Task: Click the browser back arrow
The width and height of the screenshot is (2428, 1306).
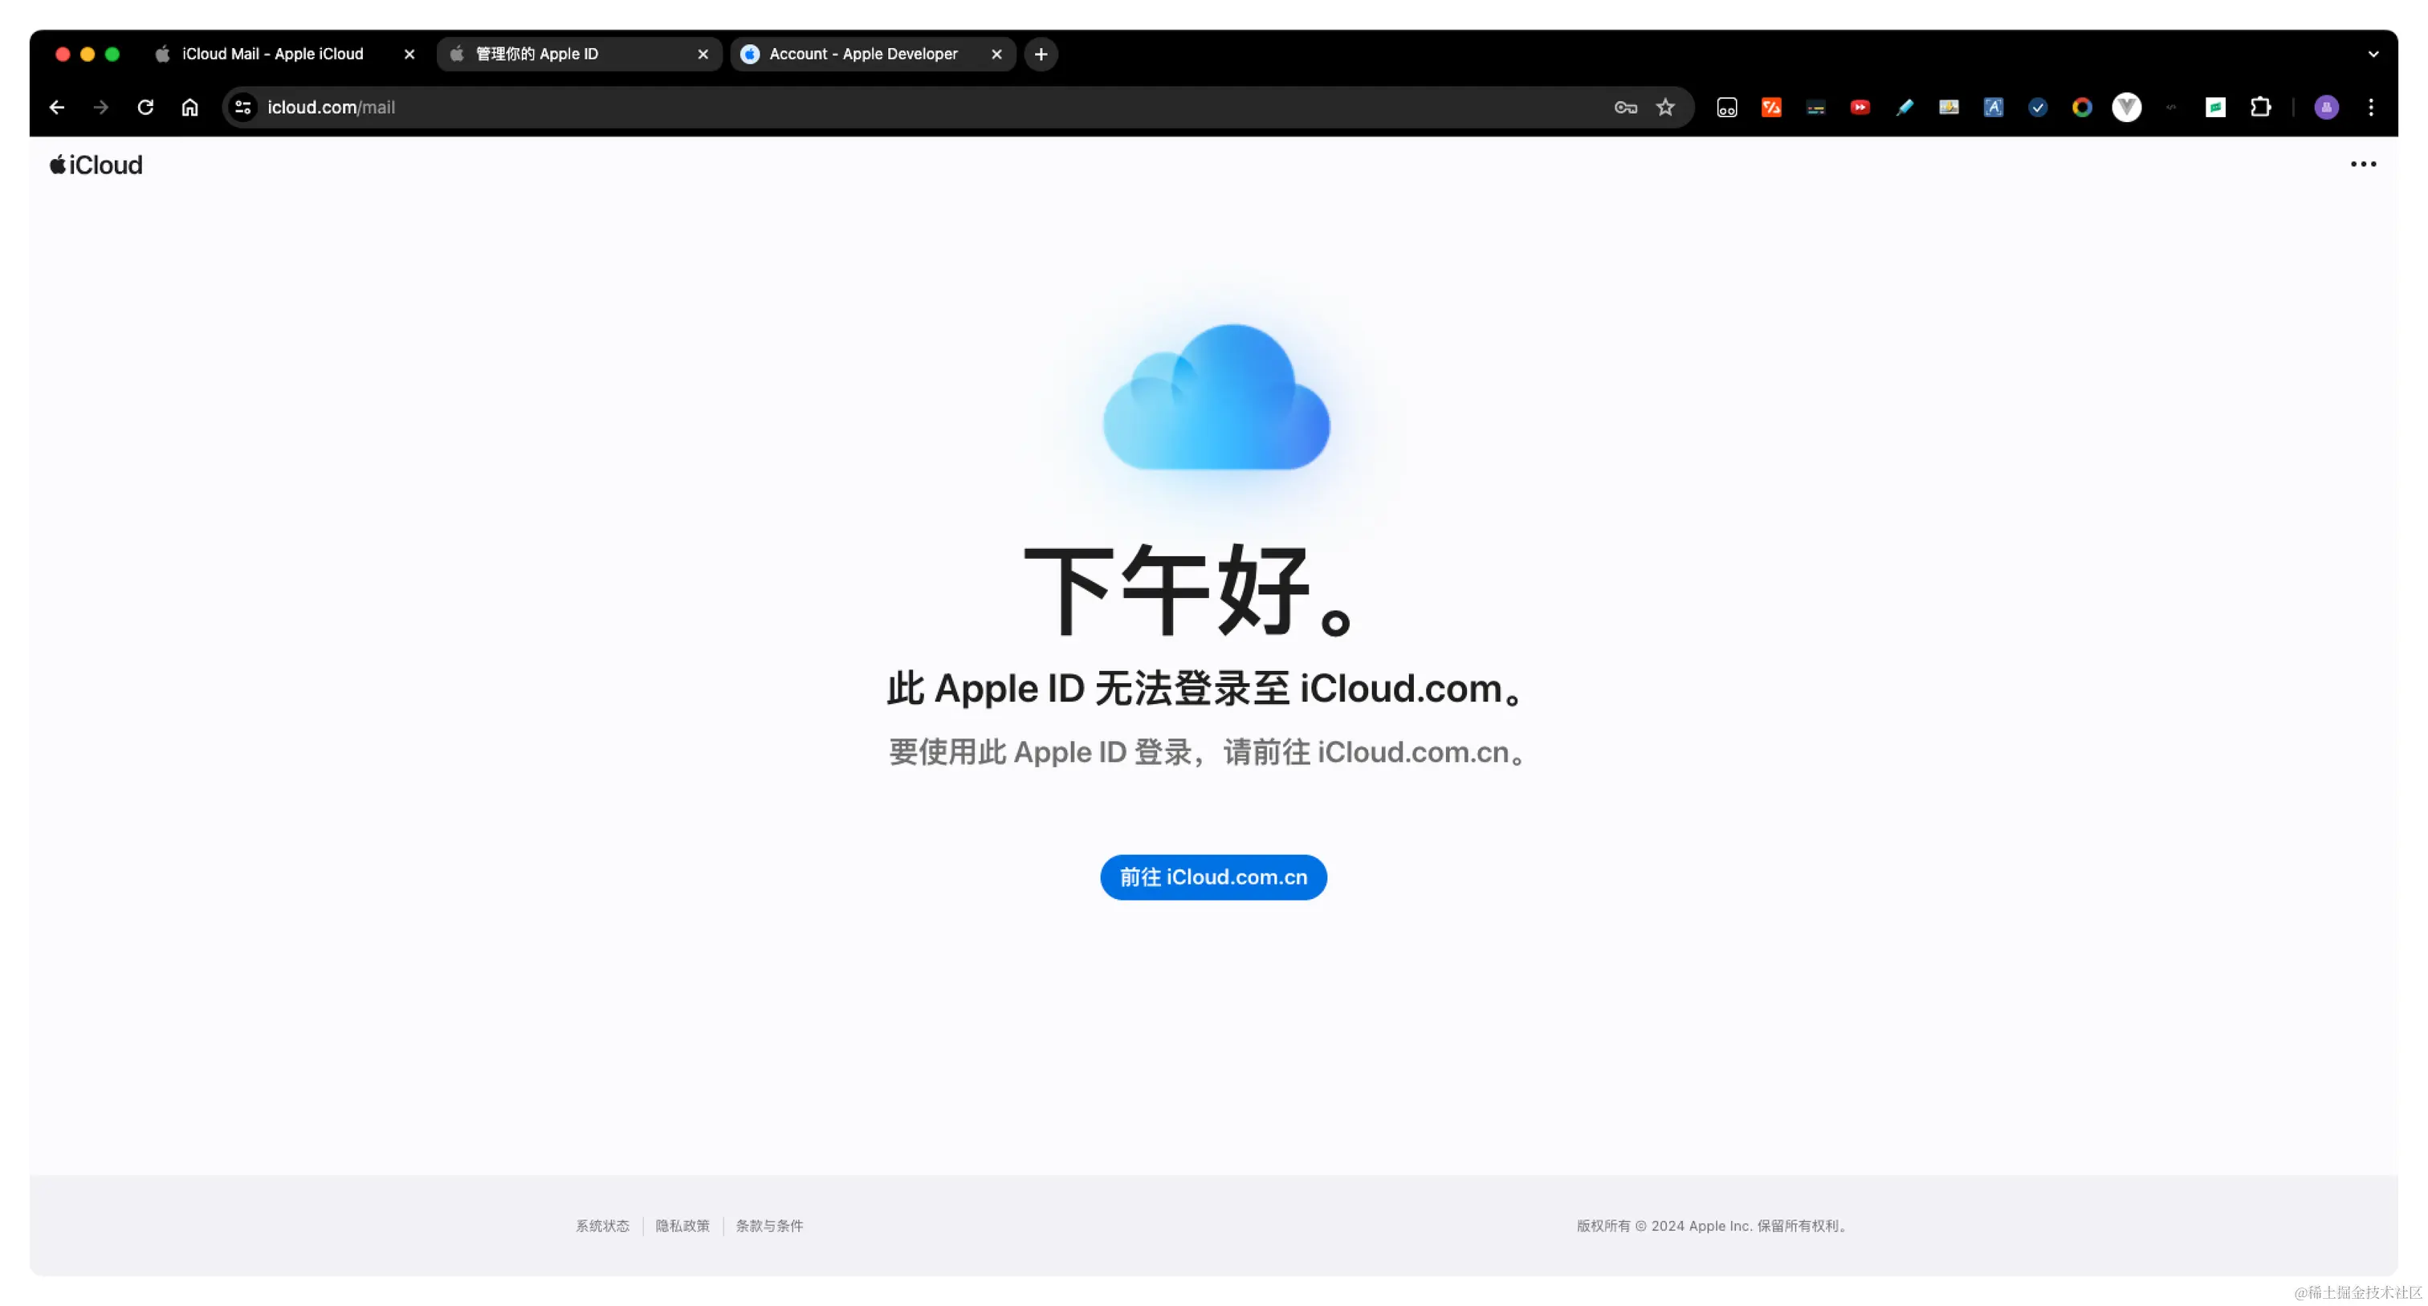Action: pos(56,108)
